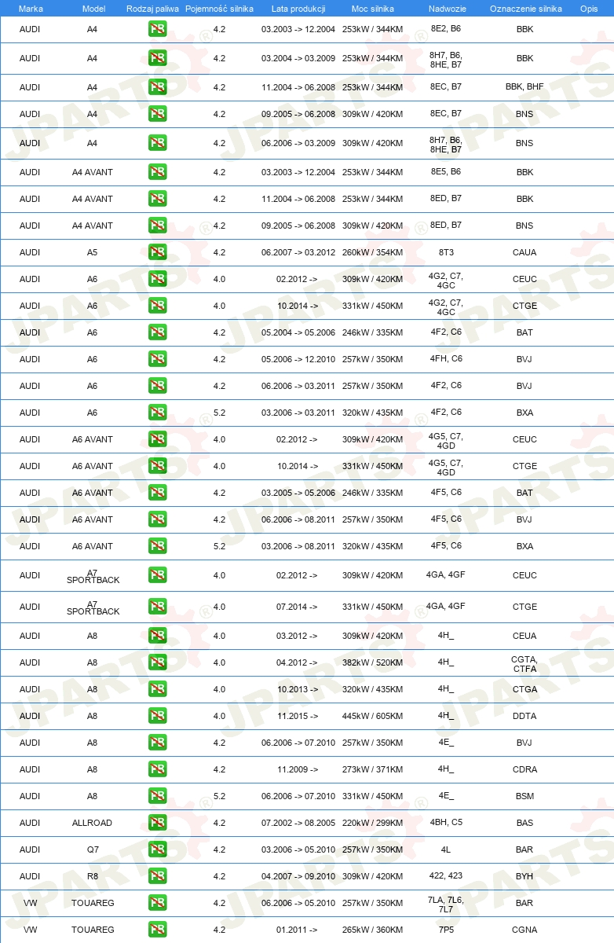
Task: Click fuel icon for A8 DDTA engine row
Action: [158, 716]
